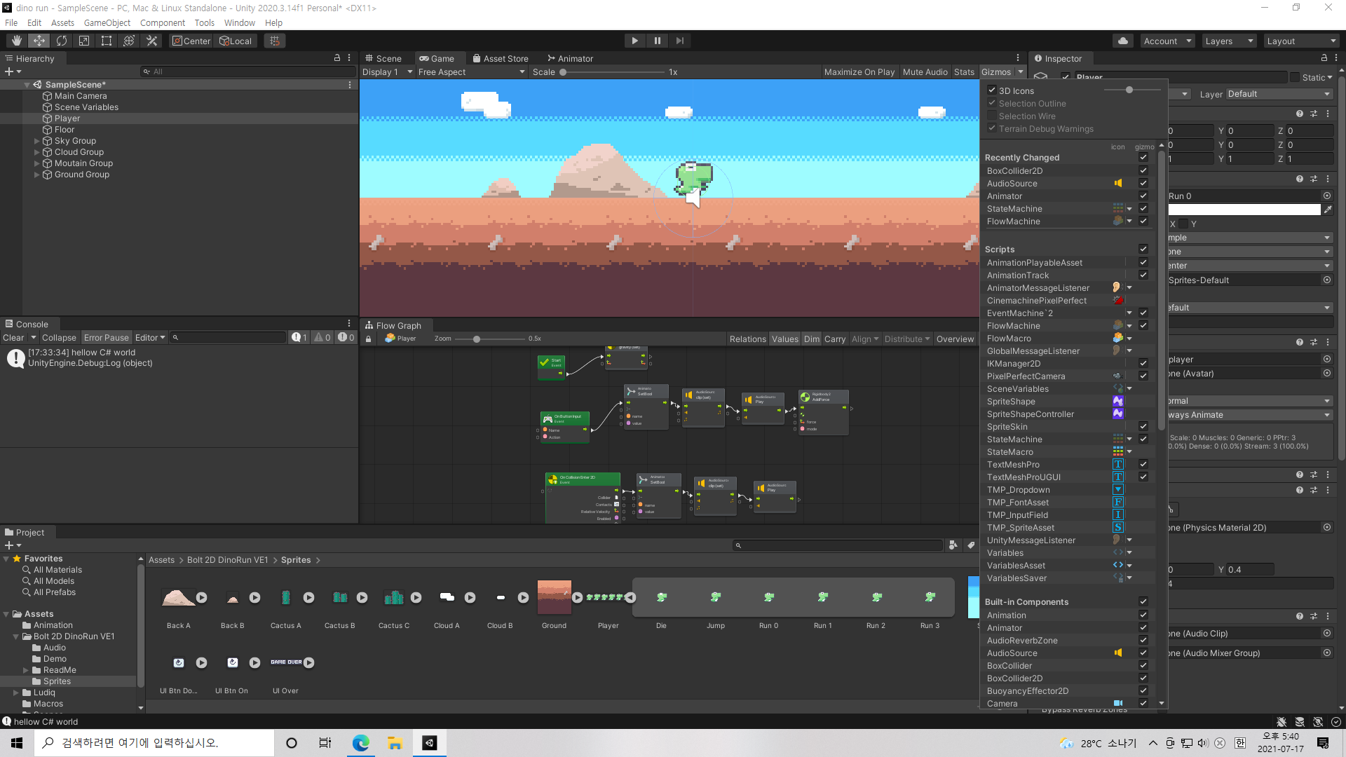Image resolution: width=1346 pixels, height=757 pixels.
Task: Select the Scale tool
Action: pyautogui.click(x=84, y=41)
